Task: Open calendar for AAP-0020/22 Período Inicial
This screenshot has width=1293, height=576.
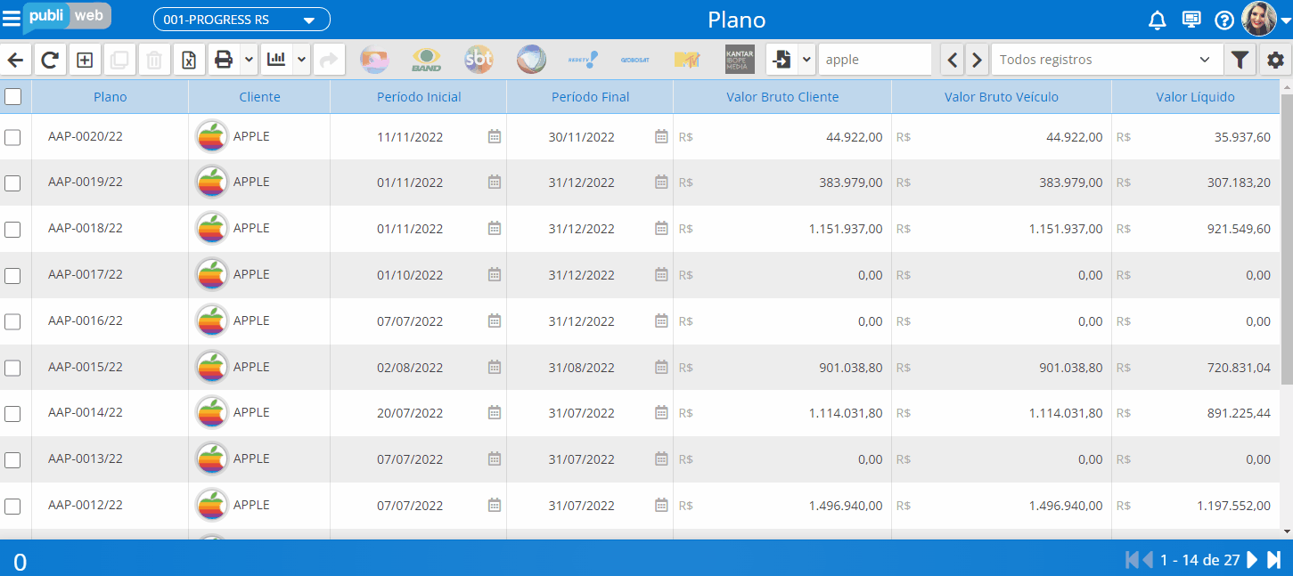Action: 495,136
